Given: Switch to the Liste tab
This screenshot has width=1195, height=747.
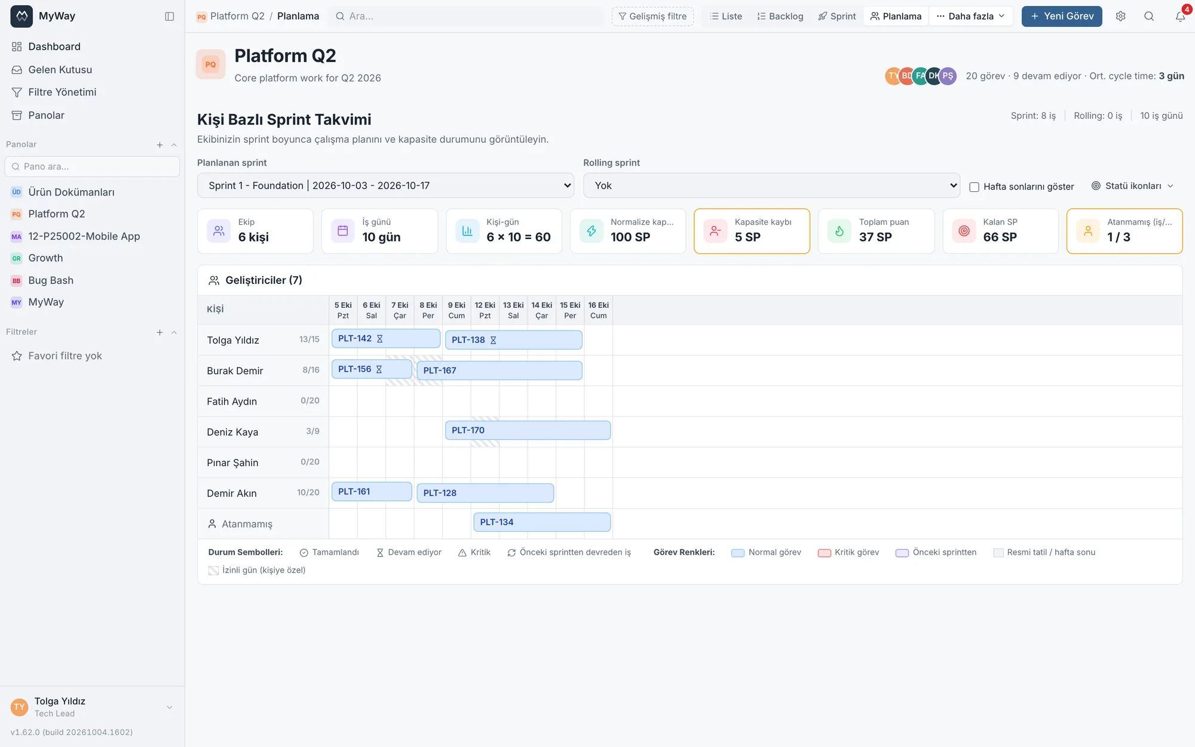Looking at the screenshot, I should tap(726, 16).
